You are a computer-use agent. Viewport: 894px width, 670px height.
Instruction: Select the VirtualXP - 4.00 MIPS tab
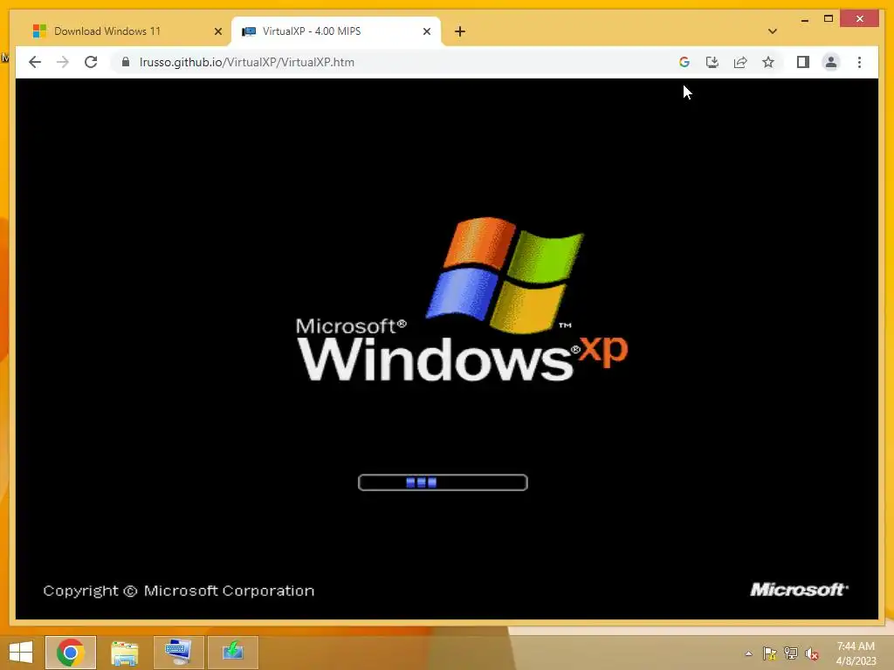335,31
